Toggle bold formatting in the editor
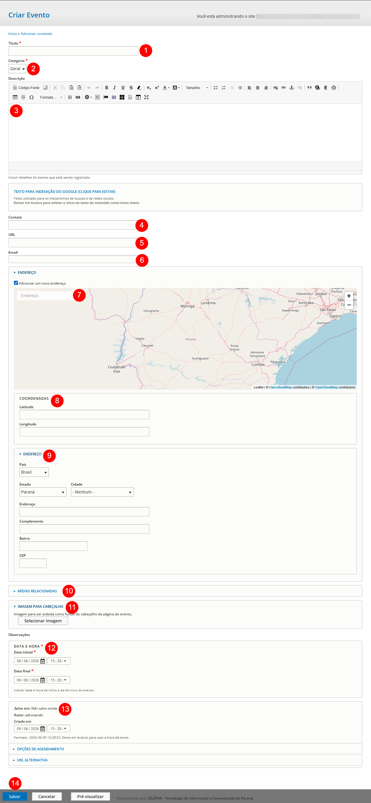Viewport: 371px width, 803px height. coord(106,88)
